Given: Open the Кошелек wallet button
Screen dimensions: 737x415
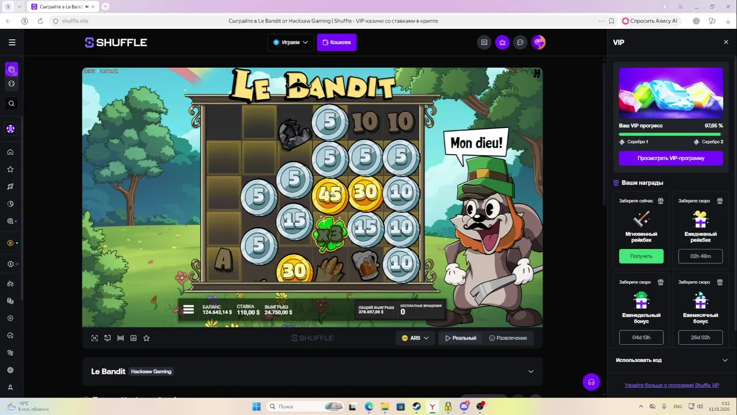Looking at the screenshot, I should (337, 42).
